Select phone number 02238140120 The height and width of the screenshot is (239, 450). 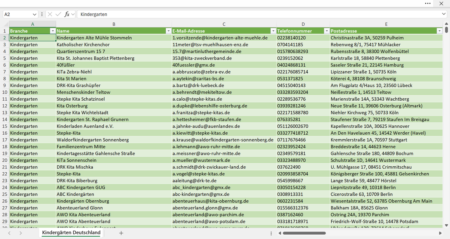pos(303,38)
